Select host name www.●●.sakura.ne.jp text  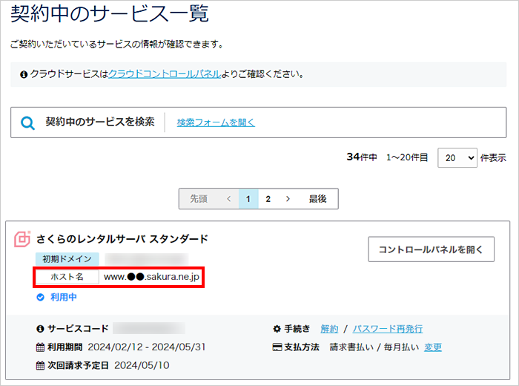pyautogui.click(x=151, y=277)
